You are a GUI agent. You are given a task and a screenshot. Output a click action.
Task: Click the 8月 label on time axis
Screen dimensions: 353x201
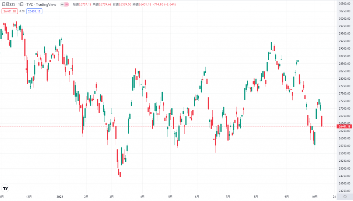click(255, 197)
